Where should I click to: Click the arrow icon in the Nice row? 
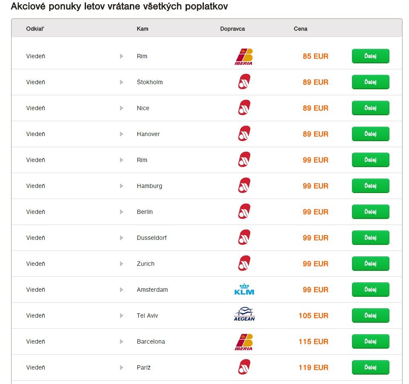click(x=121, y=108)
